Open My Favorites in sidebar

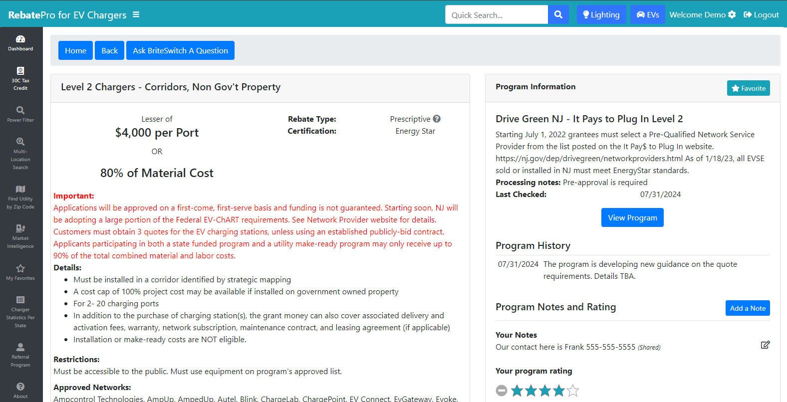coord(20,272)
